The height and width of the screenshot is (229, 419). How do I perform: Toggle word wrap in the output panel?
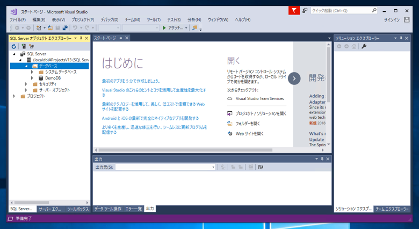(x=261, y=167)
